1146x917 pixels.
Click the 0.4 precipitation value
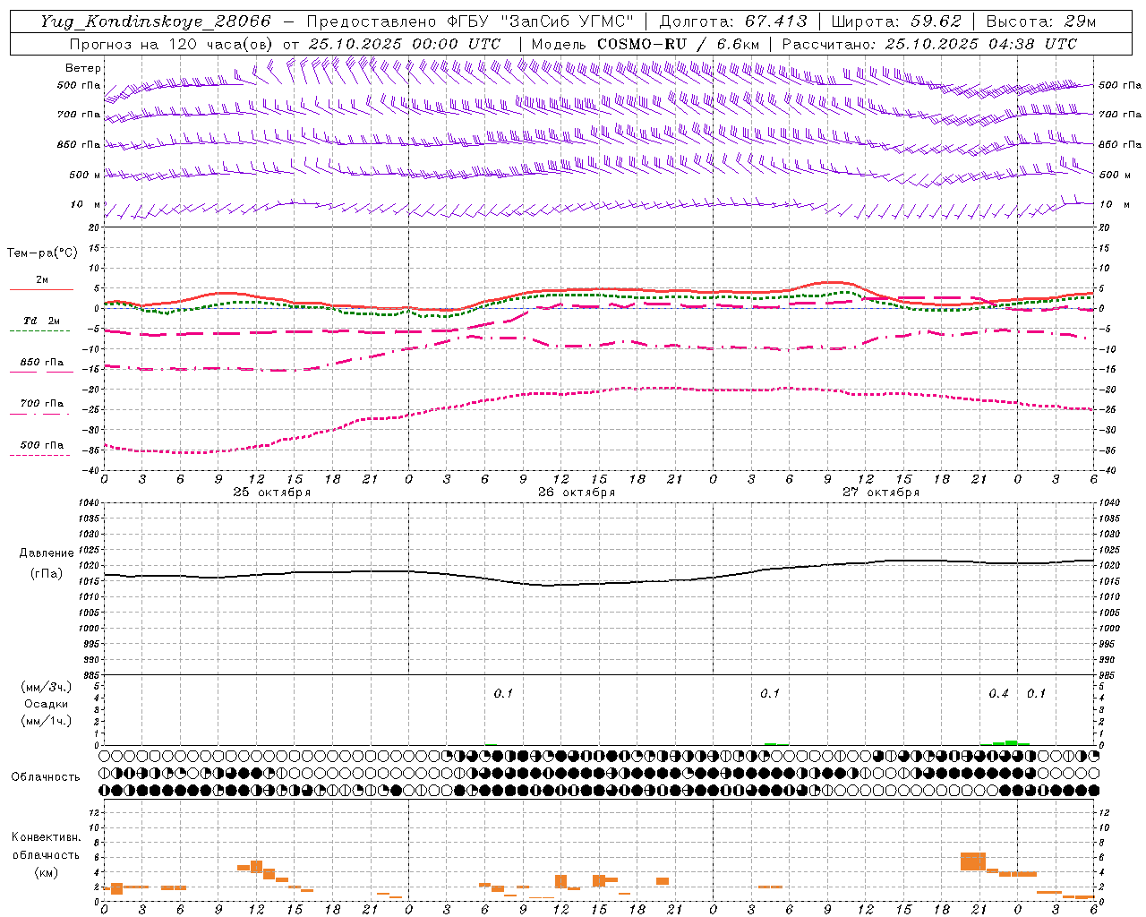pos(998,693)
